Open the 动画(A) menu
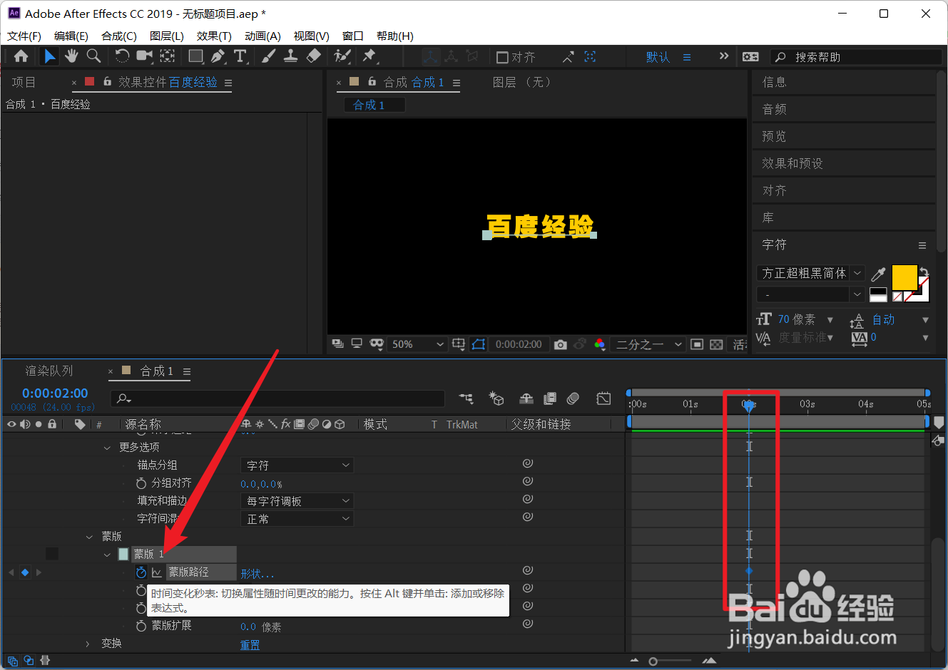 [x=263, y=36]
